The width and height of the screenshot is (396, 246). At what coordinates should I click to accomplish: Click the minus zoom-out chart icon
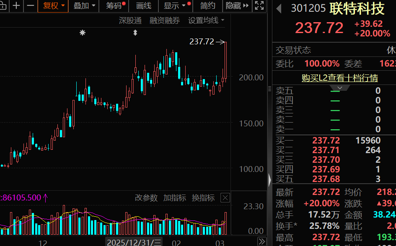[x=30, y=6]
